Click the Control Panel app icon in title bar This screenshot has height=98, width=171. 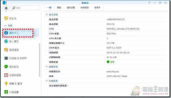click(5, 3)
